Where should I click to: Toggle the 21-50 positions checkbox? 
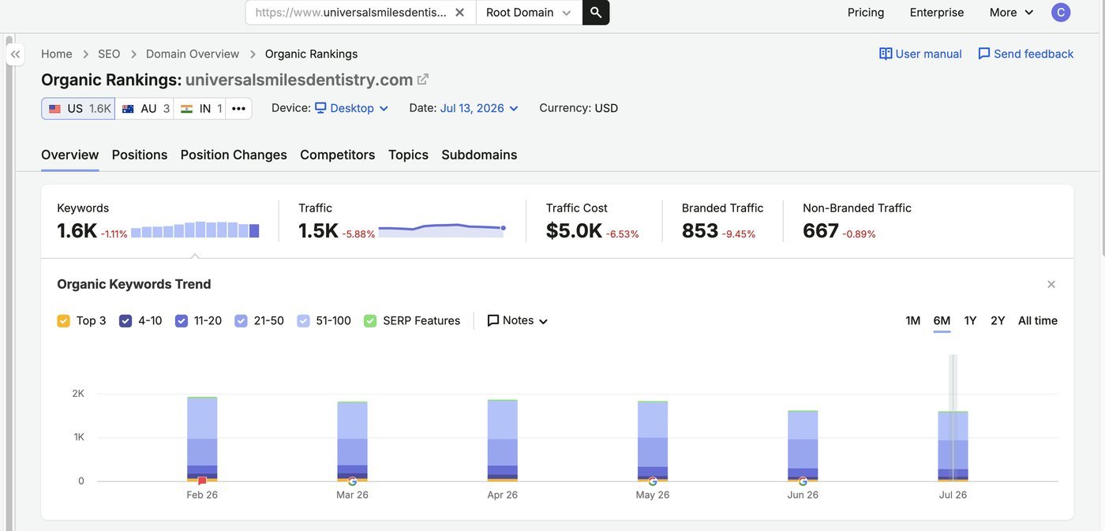coord(241,321)
